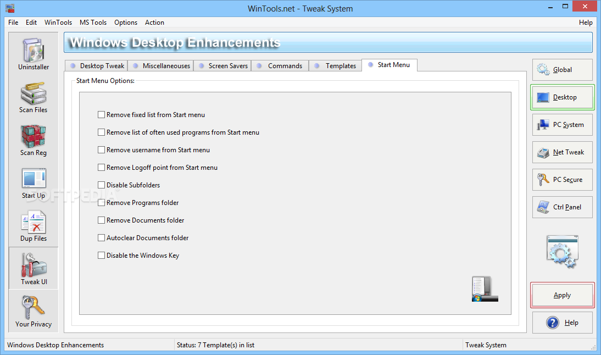Open the WinTools menu
601x355 pixels.
tap(58, 22)
